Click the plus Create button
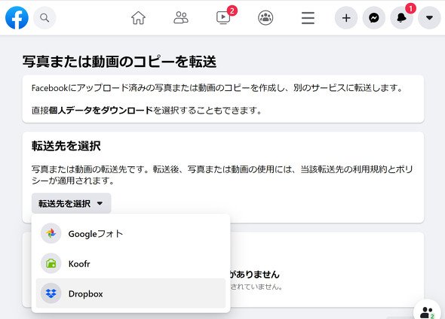This screenshot has height=319, width=445. (346, 18)
